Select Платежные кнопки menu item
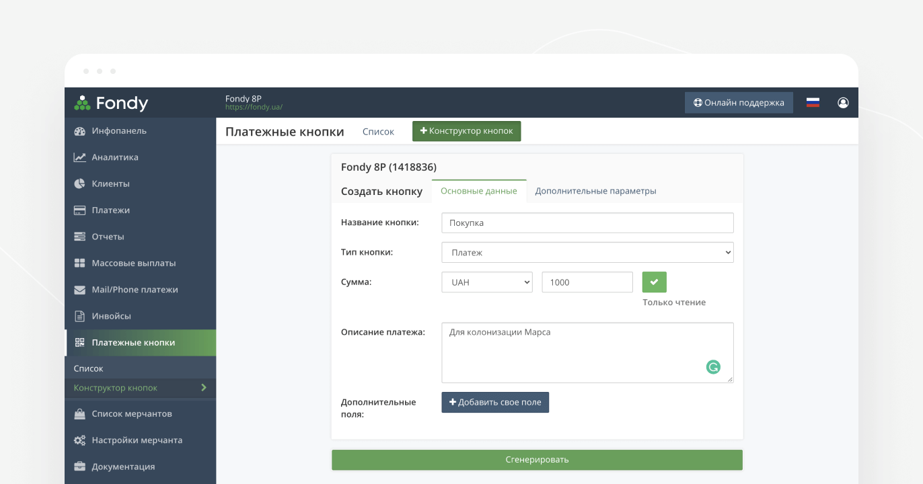This screenshot has width=923, height=484. point(140,342)
